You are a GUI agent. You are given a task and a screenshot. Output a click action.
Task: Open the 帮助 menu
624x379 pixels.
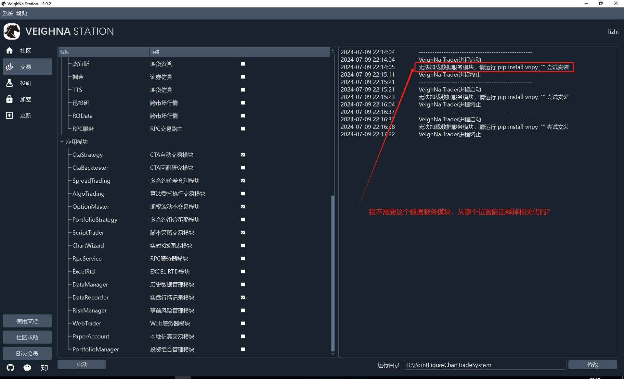point(21,14)
